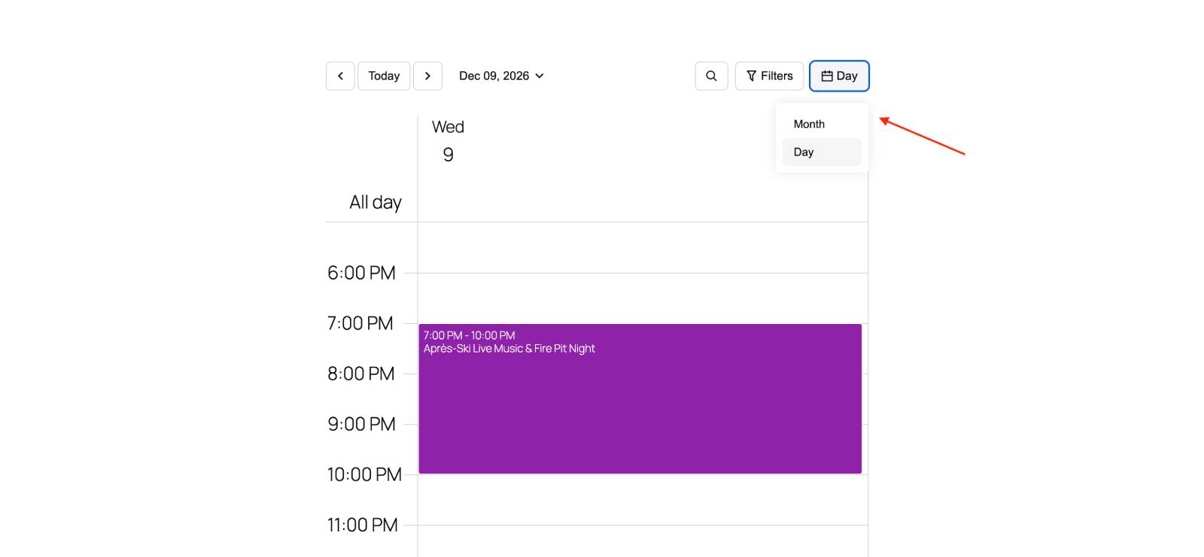
Task: Click the funnel icon for Filters
Action: tap(751, 76)
